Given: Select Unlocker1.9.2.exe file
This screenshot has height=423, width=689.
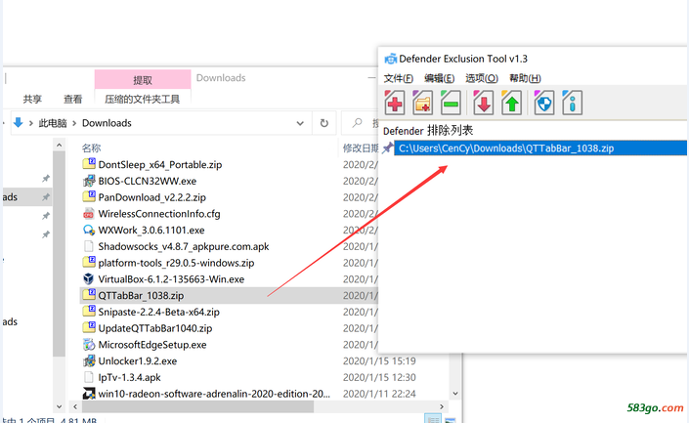Looking at the screenshot, I should coord(138,361).
